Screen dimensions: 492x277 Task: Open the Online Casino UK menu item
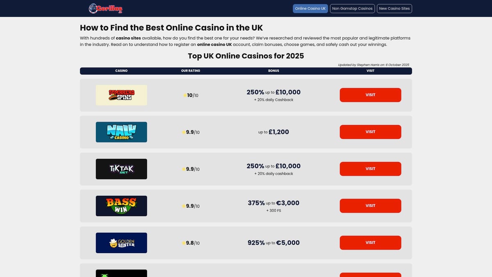tap(310, 9)
